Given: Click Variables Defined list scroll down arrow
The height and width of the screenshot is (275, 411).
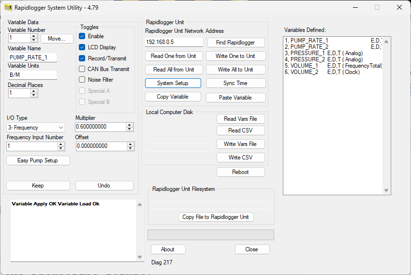Looking at the screenshot, I should point(386,190).
